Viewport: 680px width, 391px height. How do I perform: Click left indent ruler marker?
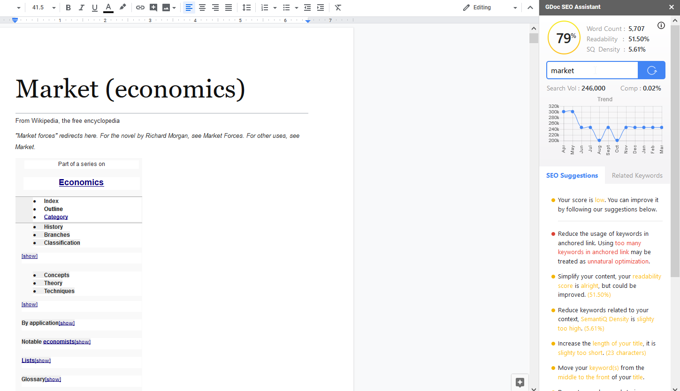tap(15, 21)
